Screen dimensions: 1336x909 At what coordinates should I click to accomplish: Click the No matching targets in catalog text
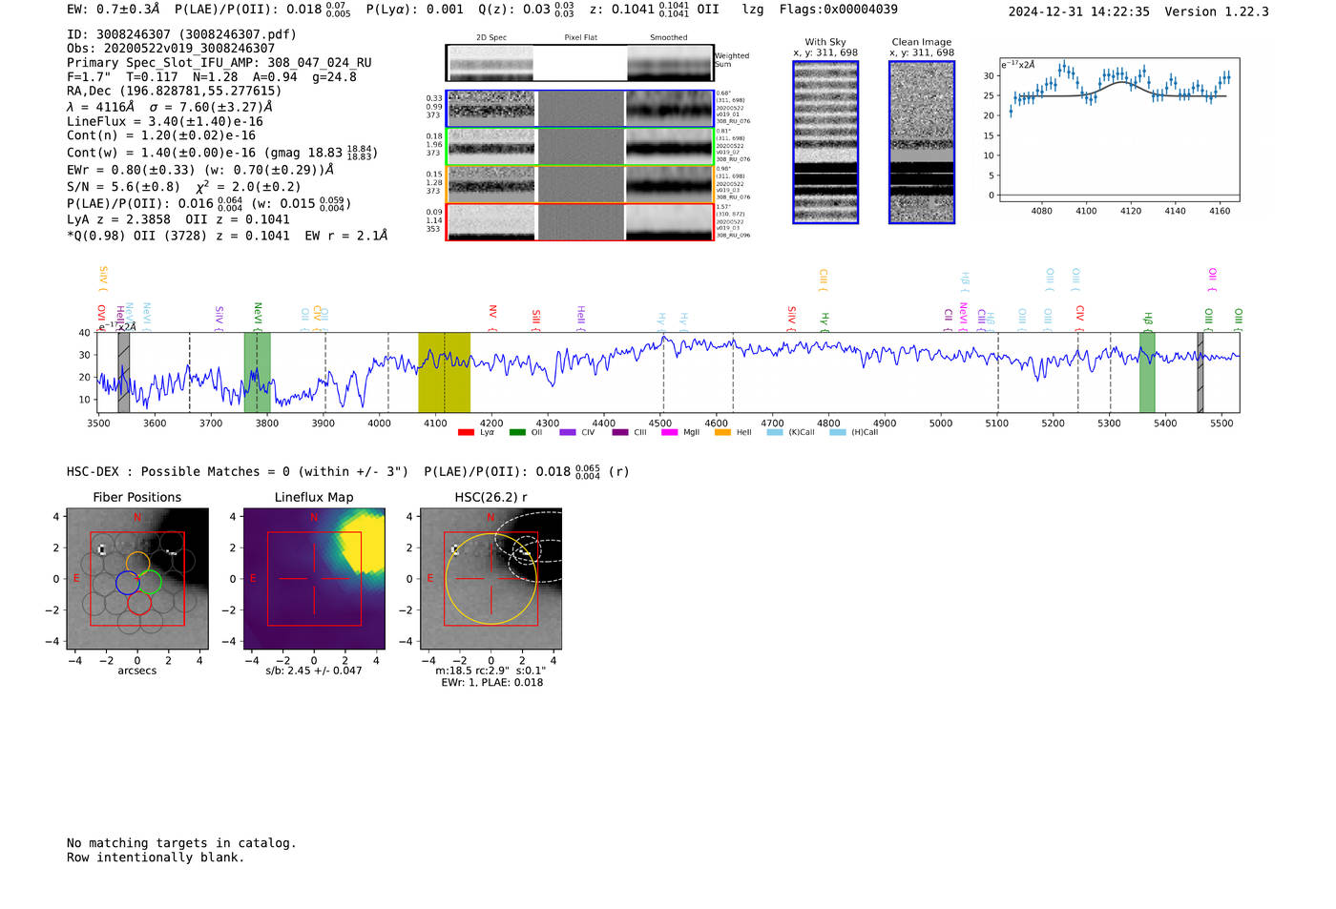[x=181, y=843]
